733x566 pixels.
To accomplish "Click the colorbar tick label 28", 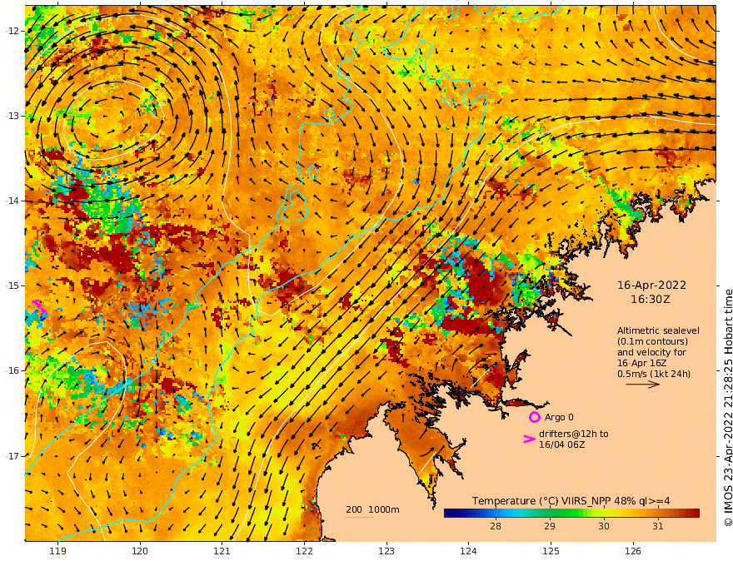I will (496, 526).
